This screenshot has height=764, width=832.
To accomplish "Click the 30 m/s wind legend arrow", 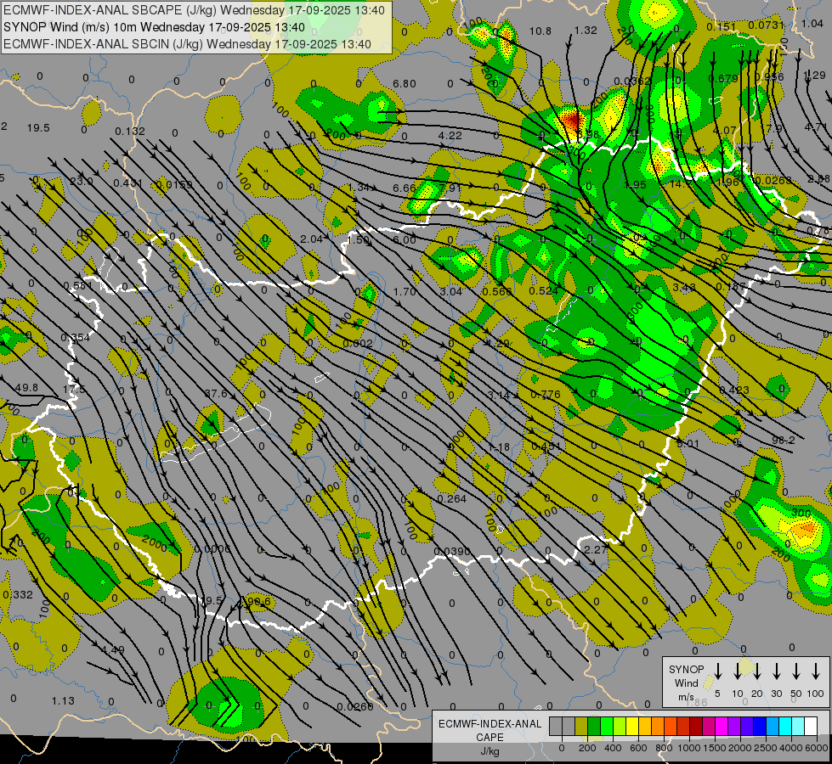I will click(777, 671).
